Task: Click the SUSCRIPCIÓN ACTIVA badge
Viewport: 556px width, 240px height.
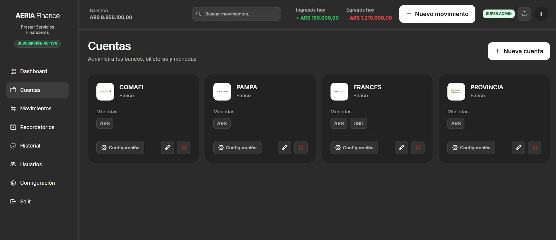Action: (x=37, y=43)
